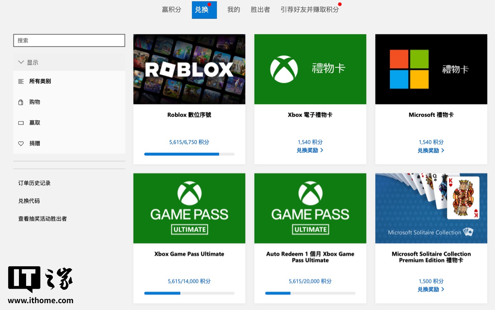The height and width of the screenshot is (310, 495).
Task: Switch to the 我的 tab
Action: [x=233, y=10]
